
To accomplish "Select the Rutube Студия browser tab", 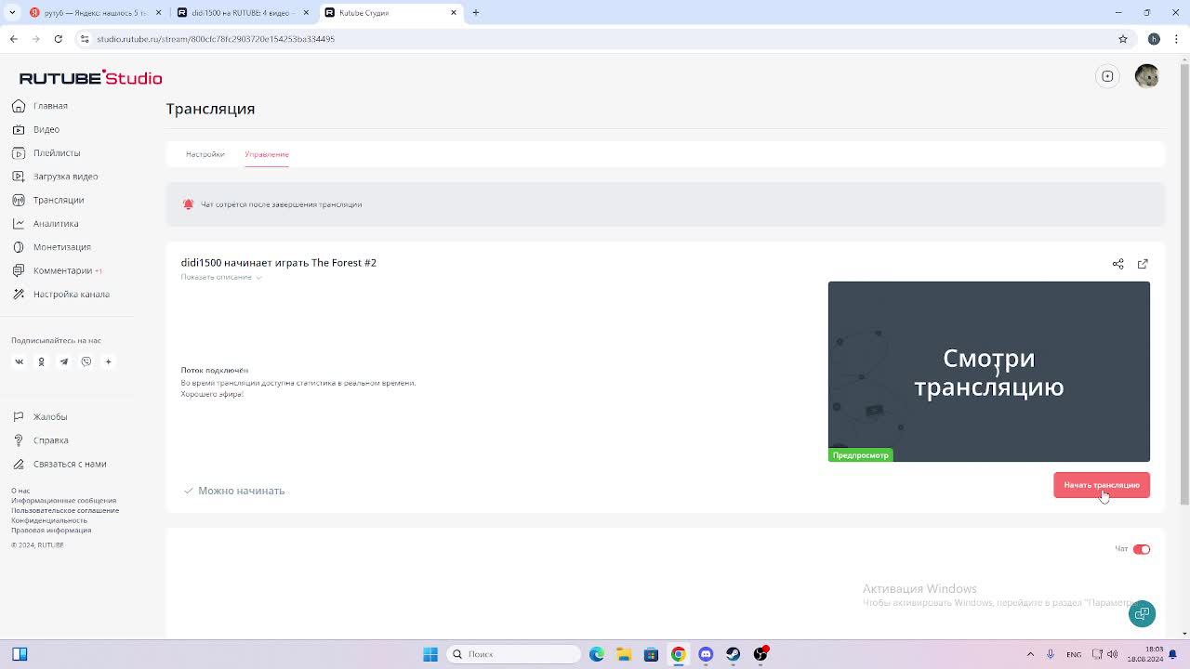I will pos(390,13).
